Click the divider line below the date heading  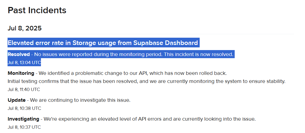(x=151, y=34)
